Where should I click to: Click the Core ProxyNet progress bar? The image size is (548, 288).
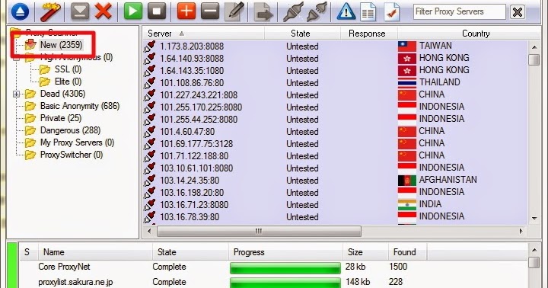[x=285, y=267]
